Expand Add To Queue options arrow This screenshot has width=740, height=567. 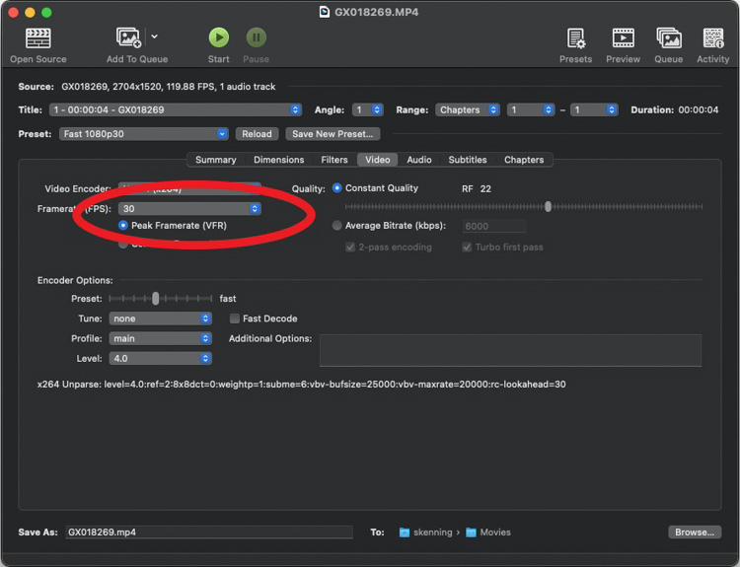tap(154, 36)
